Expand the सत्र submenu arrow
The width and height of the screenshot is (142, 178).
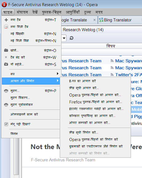pos(58,74)
